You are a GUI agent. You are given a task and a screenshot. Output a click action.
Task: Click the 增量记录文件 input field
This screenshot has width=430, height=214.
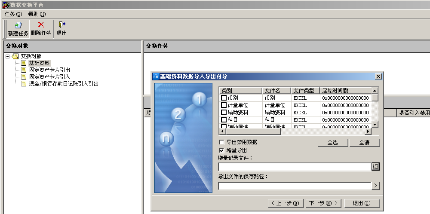(295, 167)
